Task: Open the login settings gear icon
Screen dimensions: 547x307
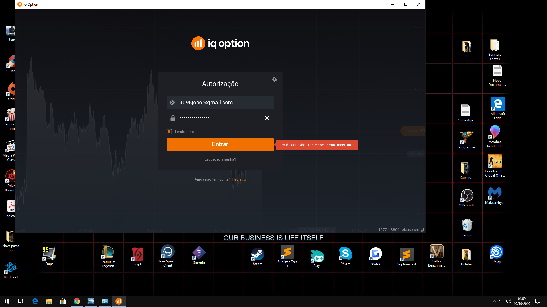Action: tap(274, 79)
